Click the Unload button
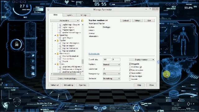Screen dimensions: 199x112 (126, 21)
